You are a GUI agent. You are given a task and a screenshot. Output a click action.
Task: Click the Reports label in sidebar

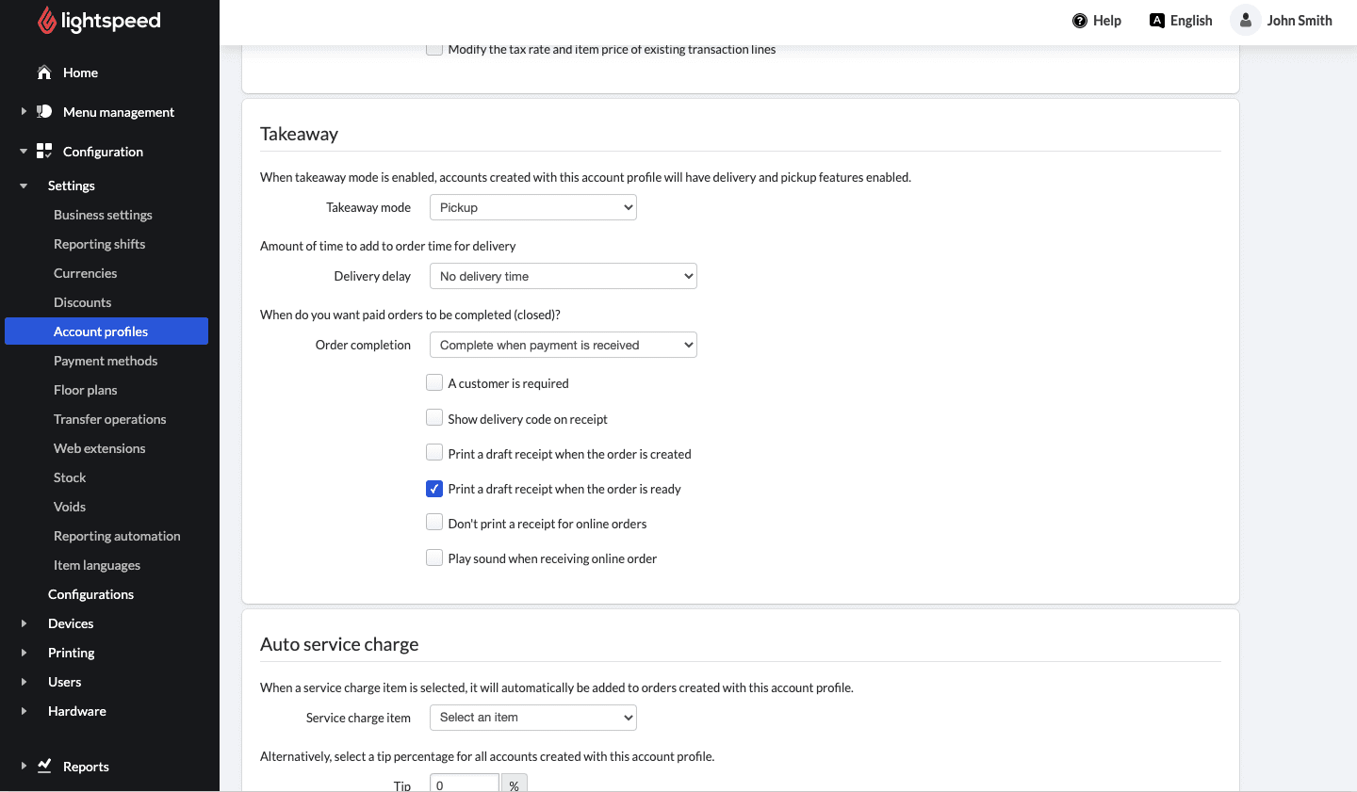[x=86, y=767]
